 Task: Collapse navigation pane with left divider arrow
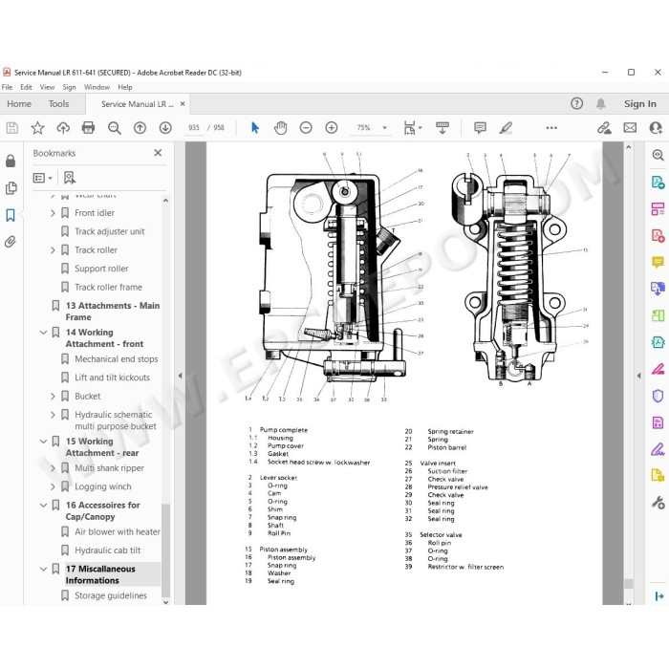[x=180, y=376]
